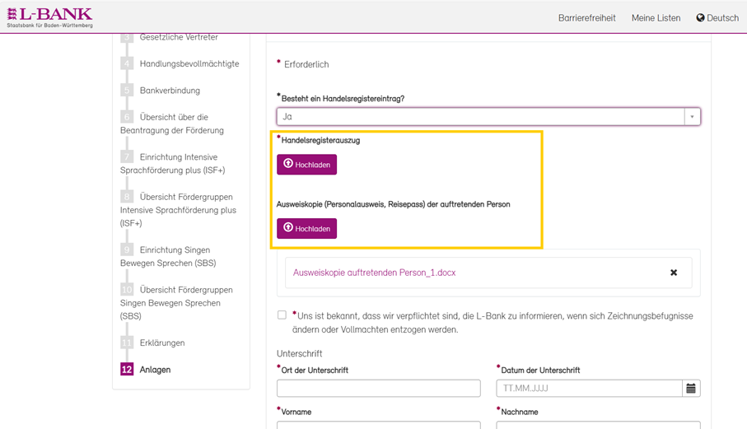
Task: Click step 9 badge Einrichtung Singen
Action: point(127,250)
